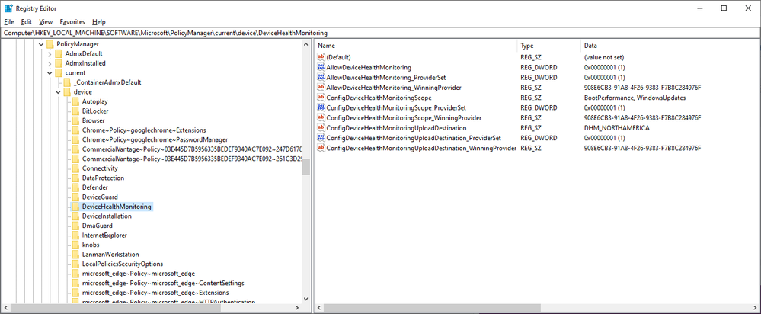Click the string icon of ConfigDeviceHealthMonitoringScope_WinningProvider
The width and height of the screenshot is (761, 314).
click(x=321, y=117)
